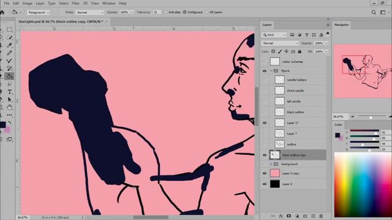The width and height of the screenshot is (392, 220).
Task: Swap foreground and background colors
Action: pos(10,122)
